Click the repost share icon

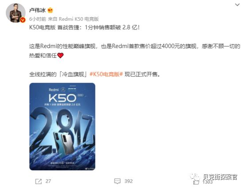(38, 181)
